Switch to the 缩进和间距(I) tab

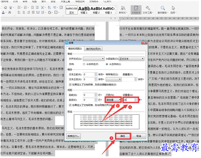75,49
